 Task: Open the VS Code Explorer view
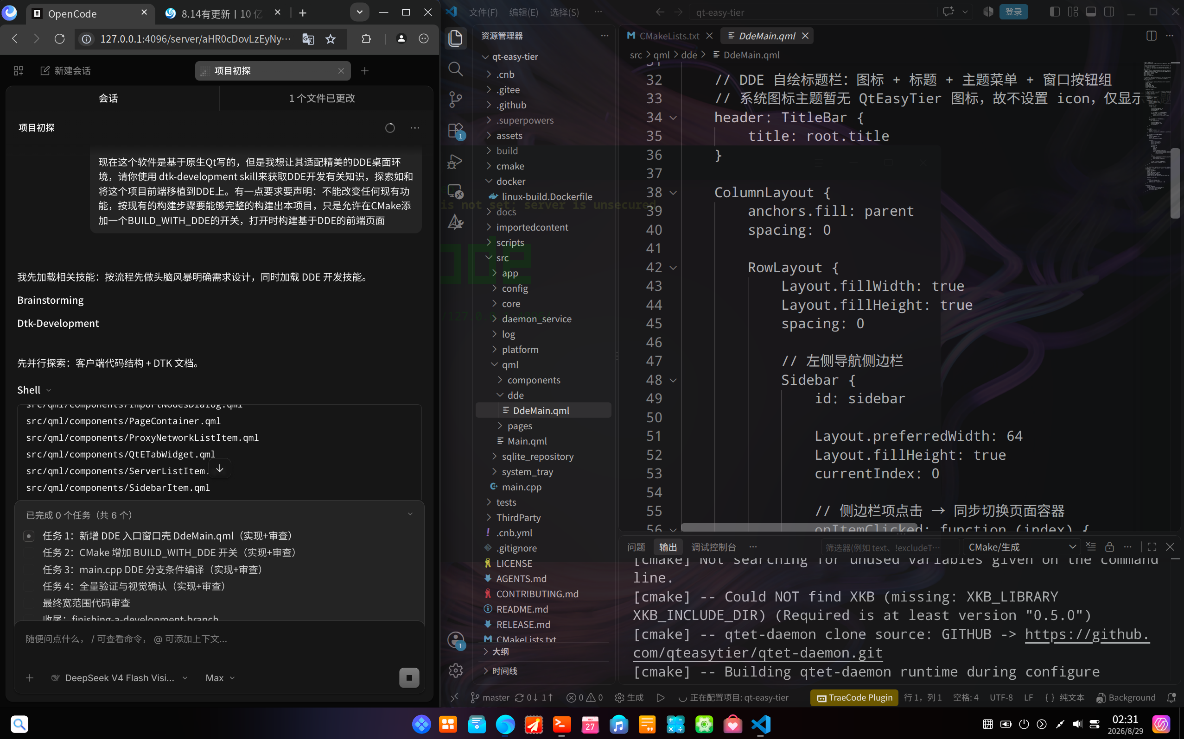click(456, 38)
